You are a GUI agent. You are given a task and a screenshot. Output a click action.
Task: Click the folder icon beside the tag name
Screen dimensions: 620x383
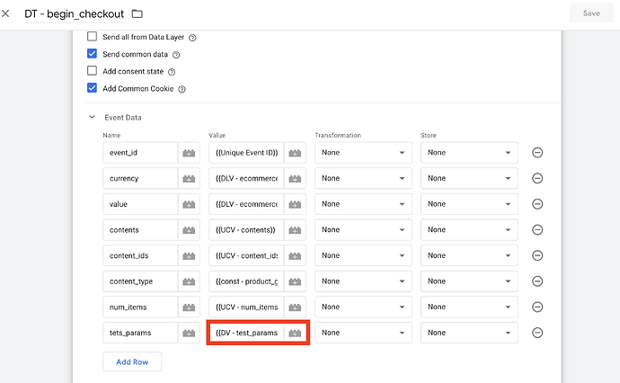(137, 13)
